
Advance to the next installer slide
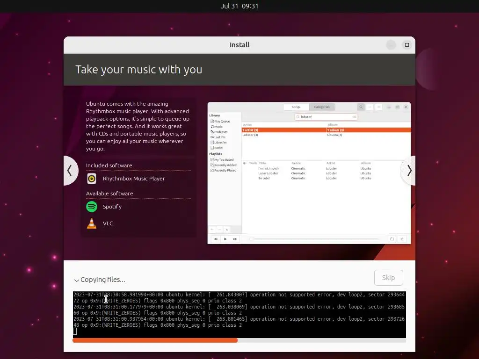pos(408,170)
